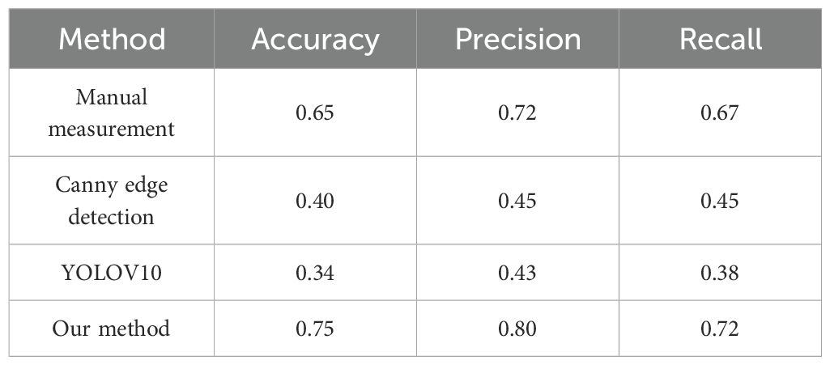Select YOLOV10 accuracy value 0.34
Screen dimensions: 830x365
315,273
